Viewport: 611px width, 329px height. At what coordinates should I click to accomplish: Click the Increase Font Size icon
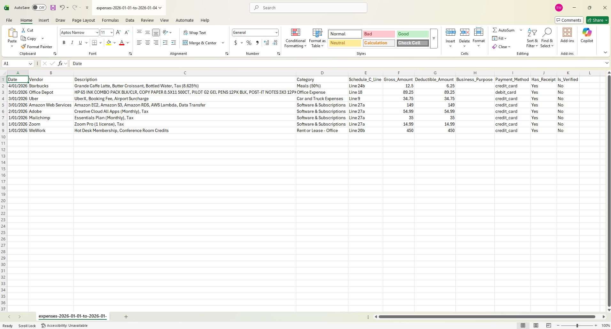tap(118, 33)
